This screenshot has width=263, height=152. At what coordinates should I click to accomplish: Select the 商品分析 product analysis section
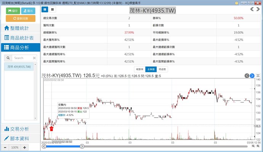point(21,47)
